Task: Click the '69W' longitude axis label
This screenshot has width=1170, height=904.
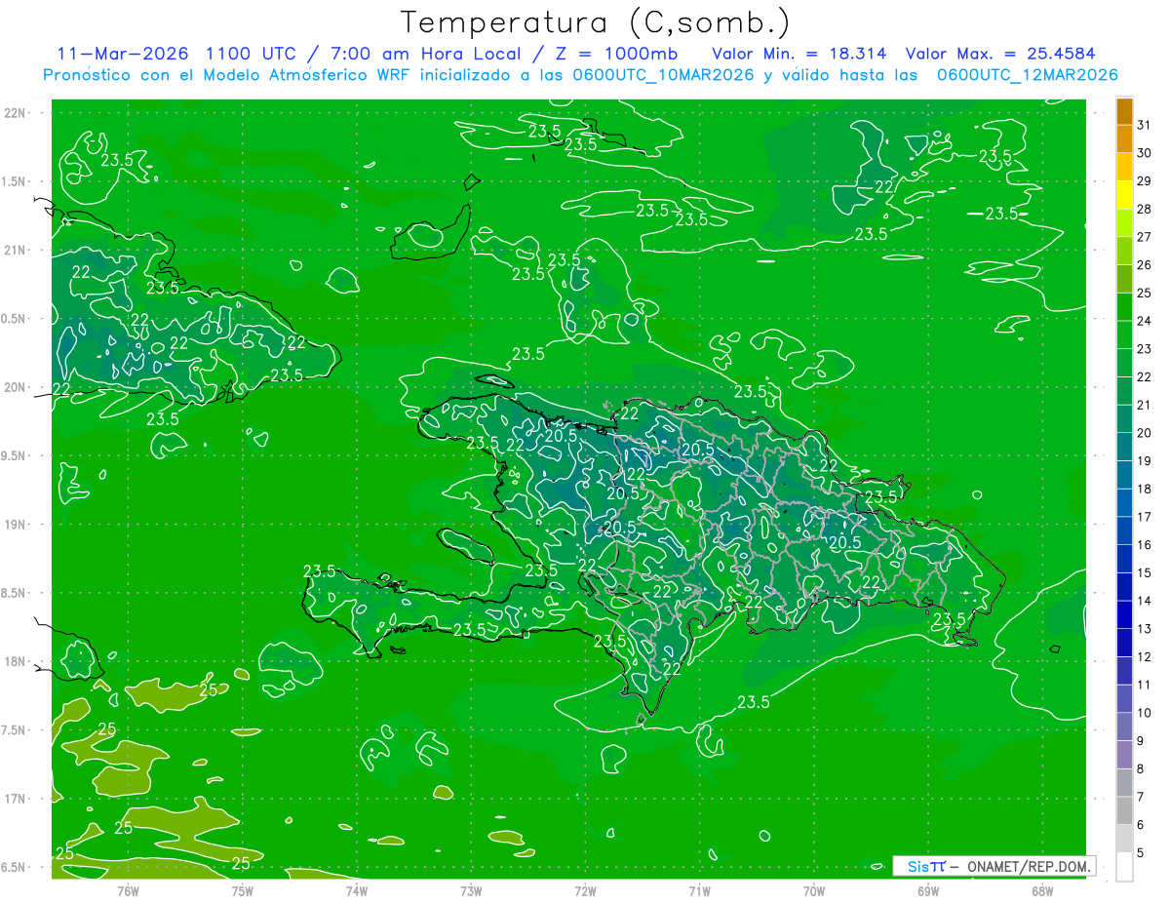Action: point(927,890)
